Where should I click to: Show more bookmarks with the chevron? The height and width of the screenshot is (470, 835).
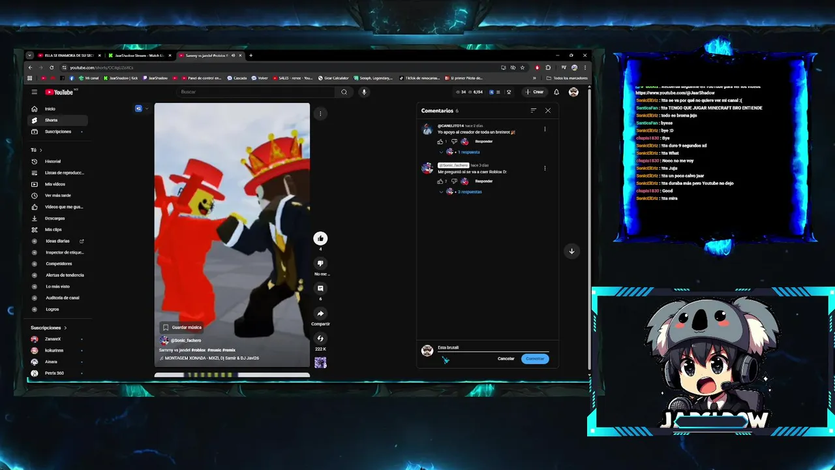point(534,78)
